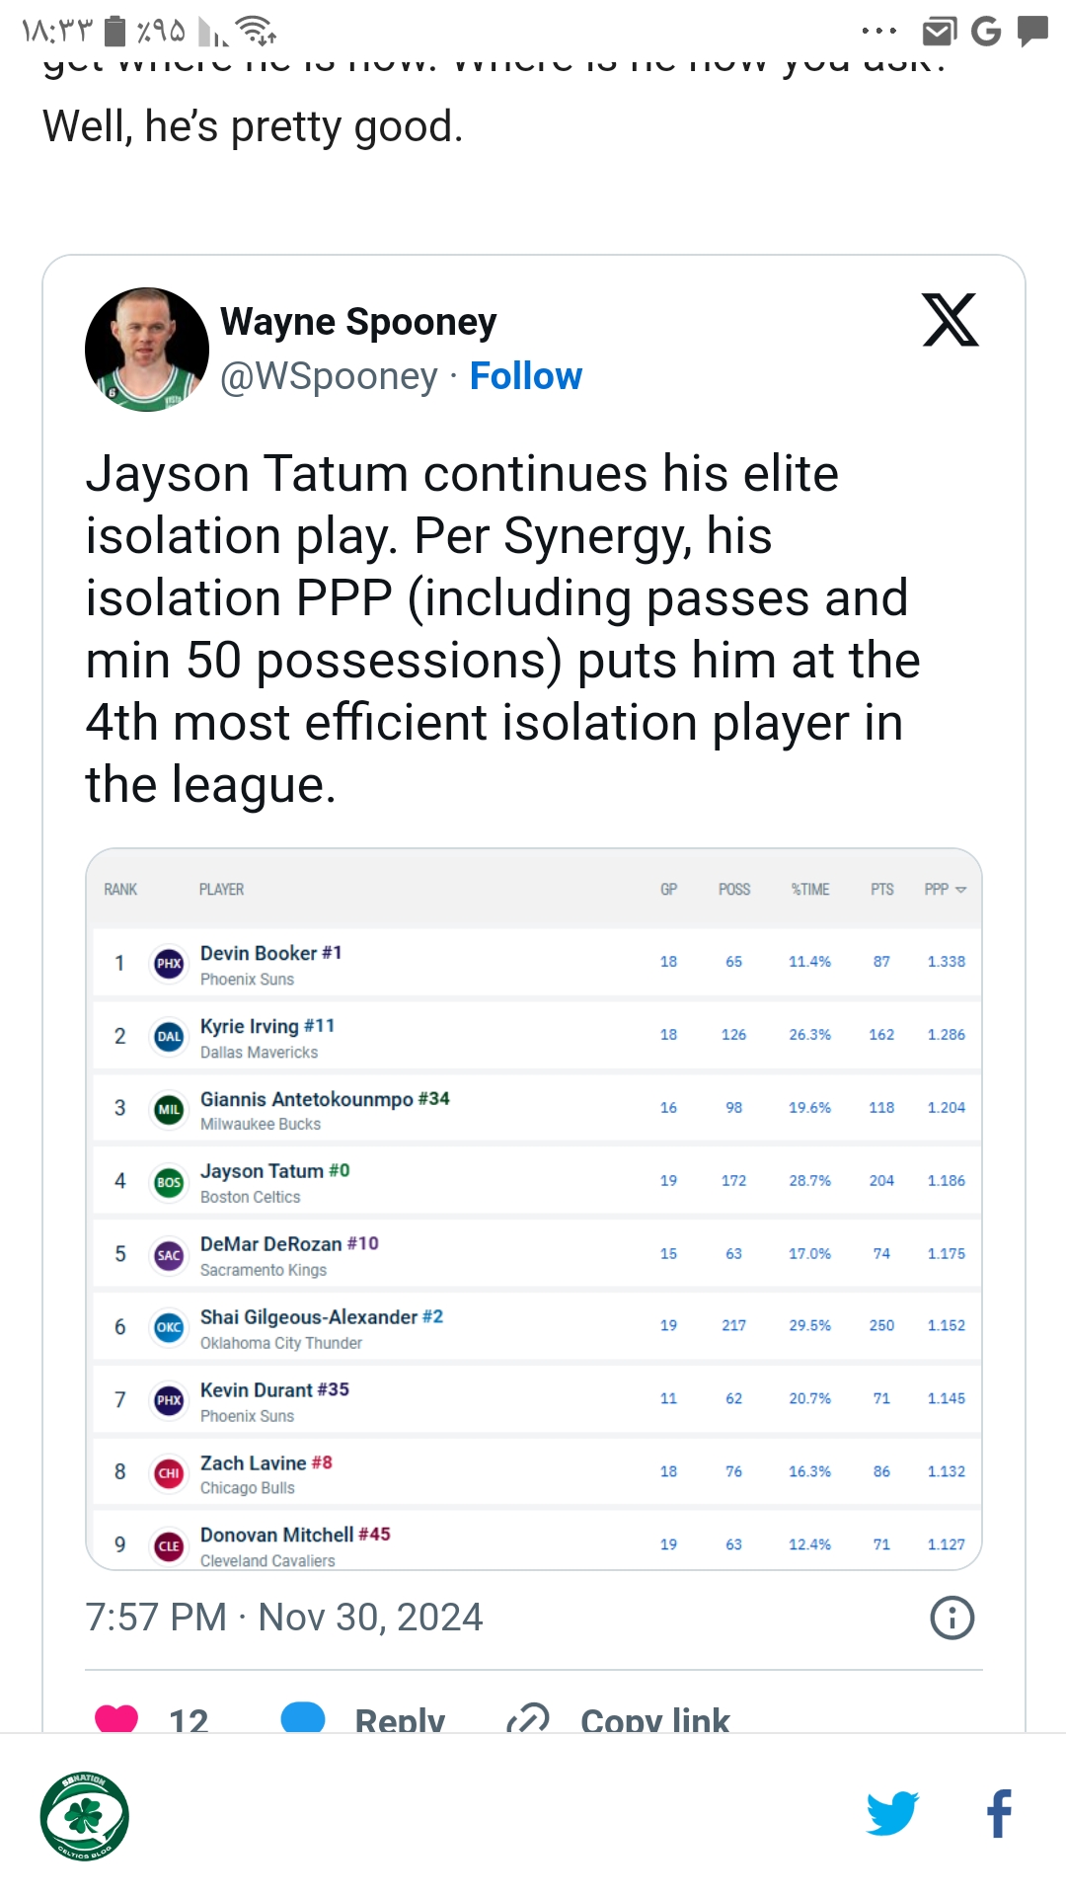Like the tweet with the heart icon
1066x1896 pixels.
click(116, 1719)
